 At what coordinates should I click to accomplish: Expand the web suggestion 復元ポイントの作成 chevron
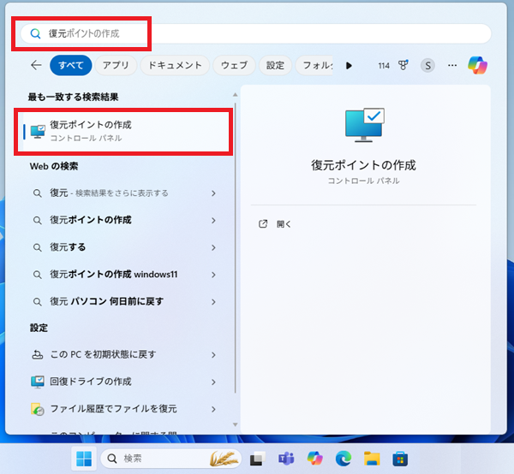click(x=213, y=221)
